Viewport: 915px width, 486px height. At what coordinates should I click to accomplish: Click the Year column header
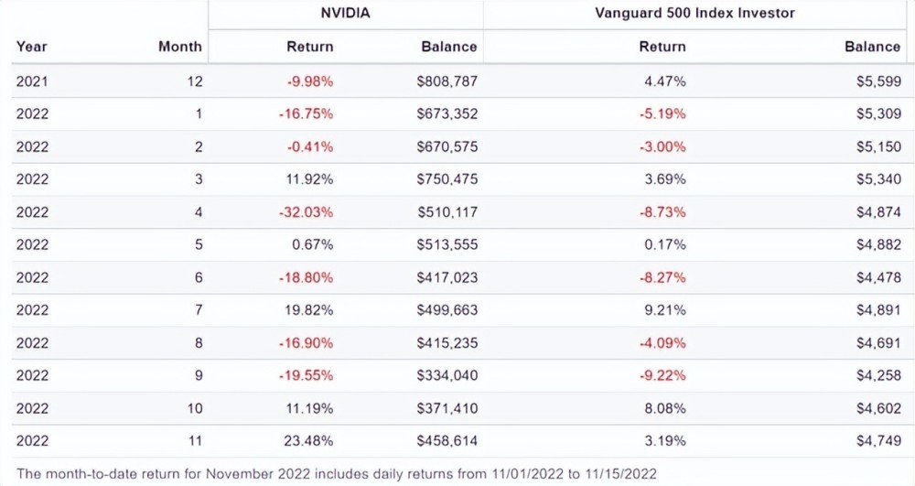32,47
